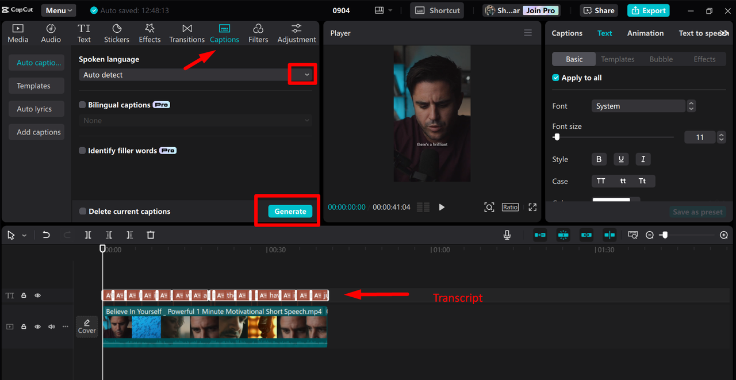The height and width of the screenshot is (380, 736).
Task: Open the Adjustment panel
Action: click(x=297, y=33)
